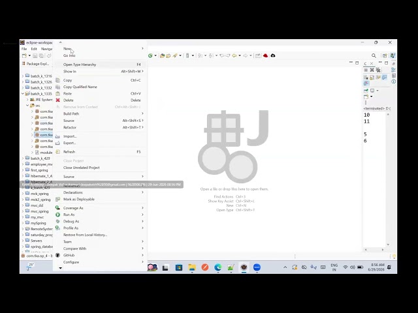
Task: Open the Compare With submenu
Action: coord(101,248)
